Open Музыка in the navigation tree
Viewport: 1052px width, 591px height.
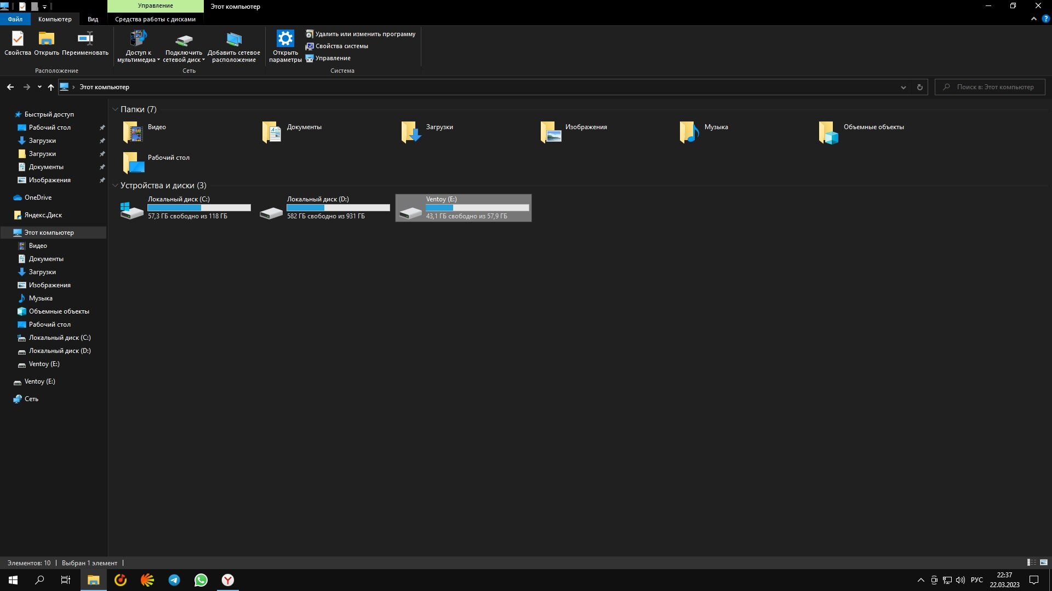point(41,298)
